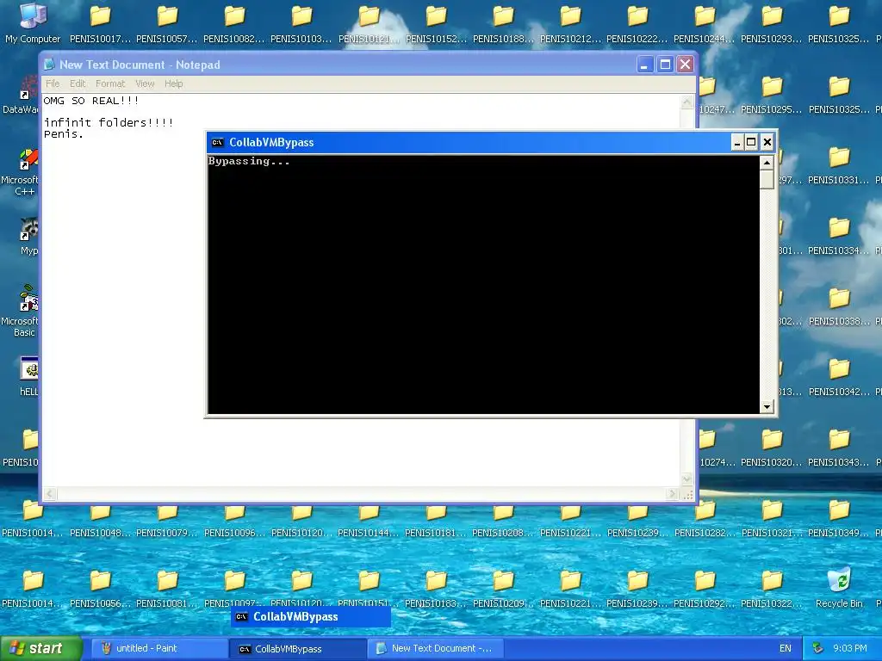Click console scrollbar down arrow

[x=767, y=407]
